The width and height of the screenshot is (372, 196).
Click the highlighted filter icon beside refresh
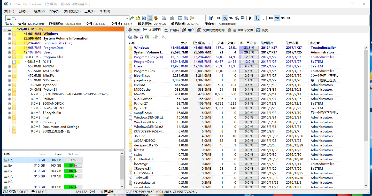tap(150, 18)
